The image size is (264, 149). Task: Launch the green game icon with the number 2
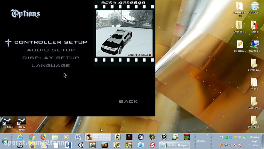tap(175, 137)
